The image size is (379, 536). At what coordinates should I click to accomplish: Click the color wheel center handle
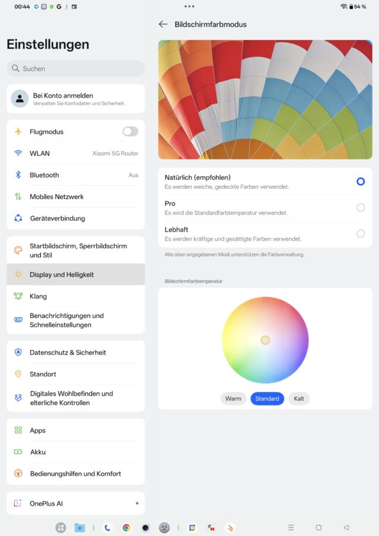(x=265, y=340)
